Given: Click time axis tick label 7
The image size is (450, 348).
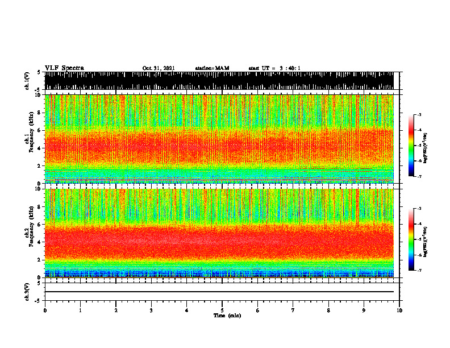Looking at the screenshot, I should (x=293, y=310).
